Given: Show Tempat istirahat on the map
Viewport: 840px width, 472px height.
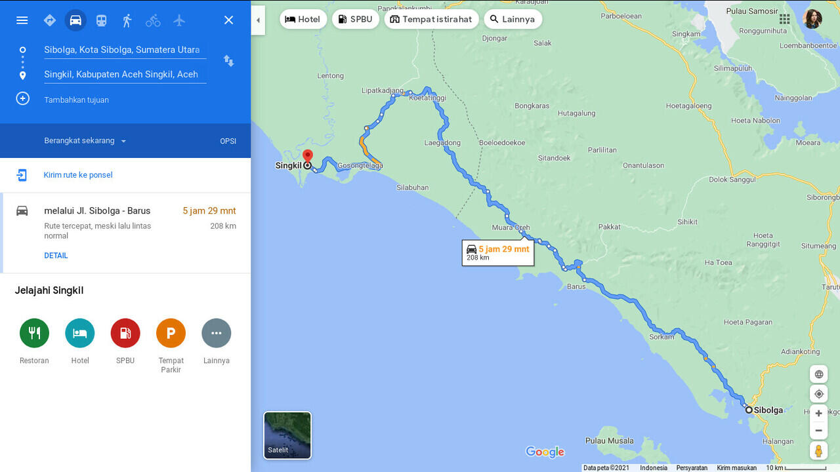Looking at the screenshot, I should pyautogui.click(x=431, y=19).
